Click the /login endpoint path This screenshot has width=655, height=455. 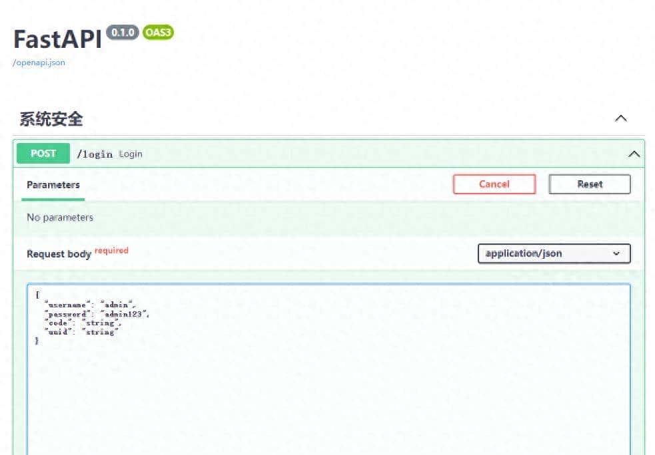[95, 154]
